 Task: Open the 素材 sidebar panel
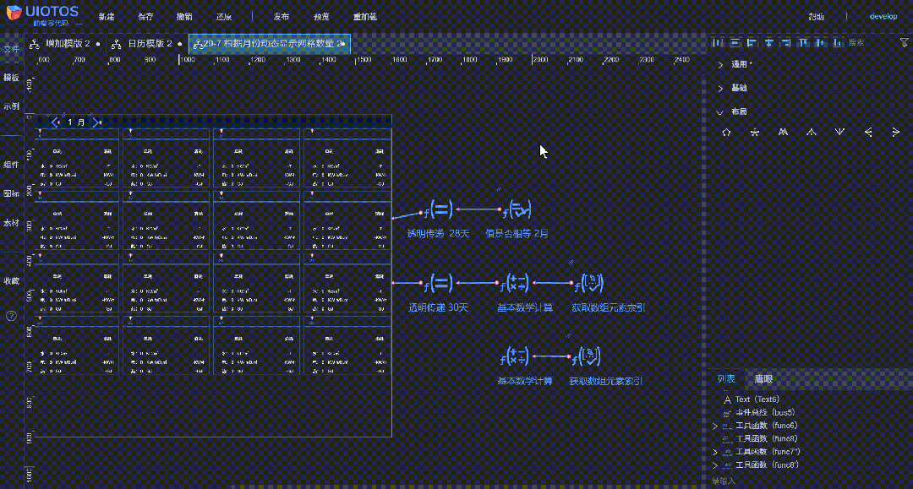tap(11, 223)
